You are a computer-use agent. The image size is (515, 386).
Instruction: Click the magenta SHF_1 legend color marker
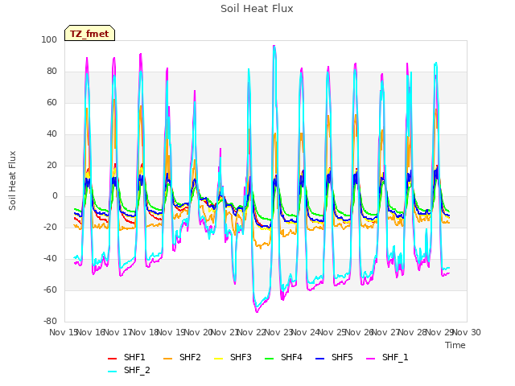coord(370,359)
